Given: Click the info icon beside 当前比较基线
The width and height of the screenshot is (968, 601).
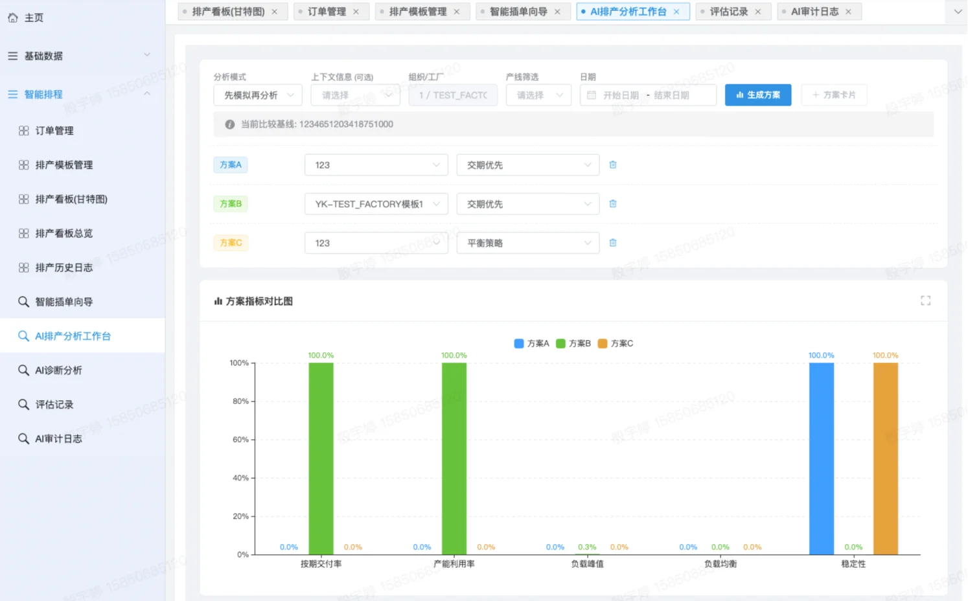Looking at the screenshot, I should coord(229,124).
